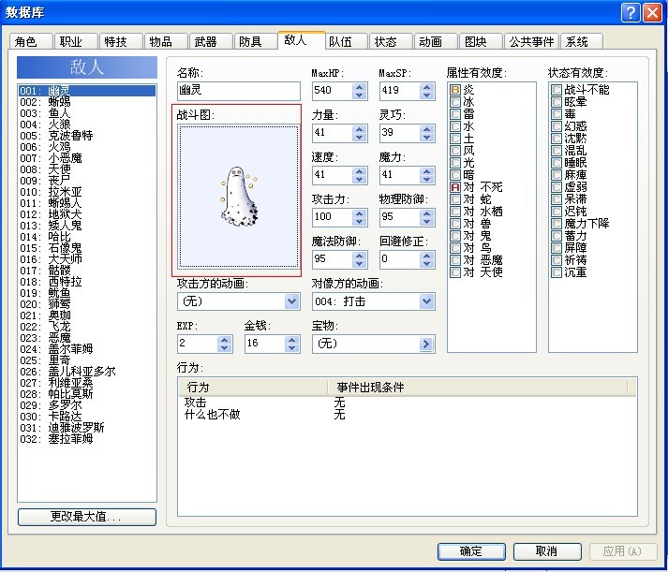Click the 行为 column header
Image resolution: width=668 pixels, height=572 pixels.
click(x=253, y=388)
